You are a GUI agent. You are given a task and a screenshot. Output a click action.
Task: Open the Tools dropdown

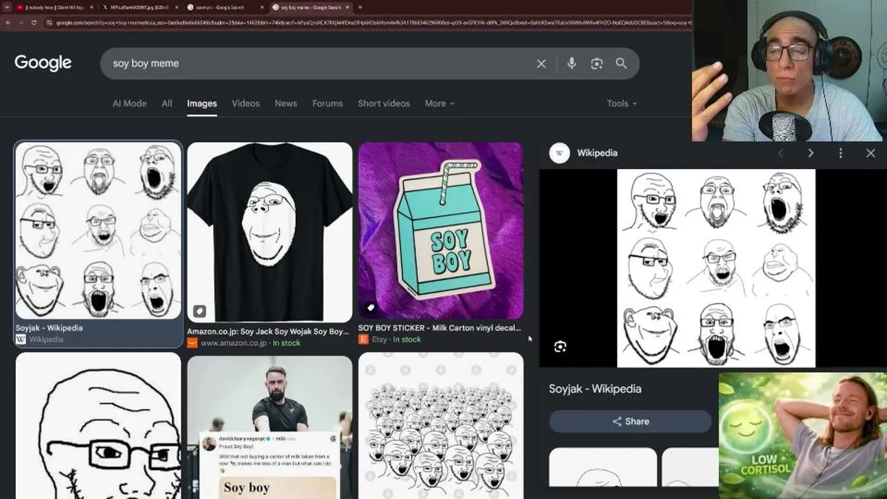pyautogui.click(x=622, y=103)
